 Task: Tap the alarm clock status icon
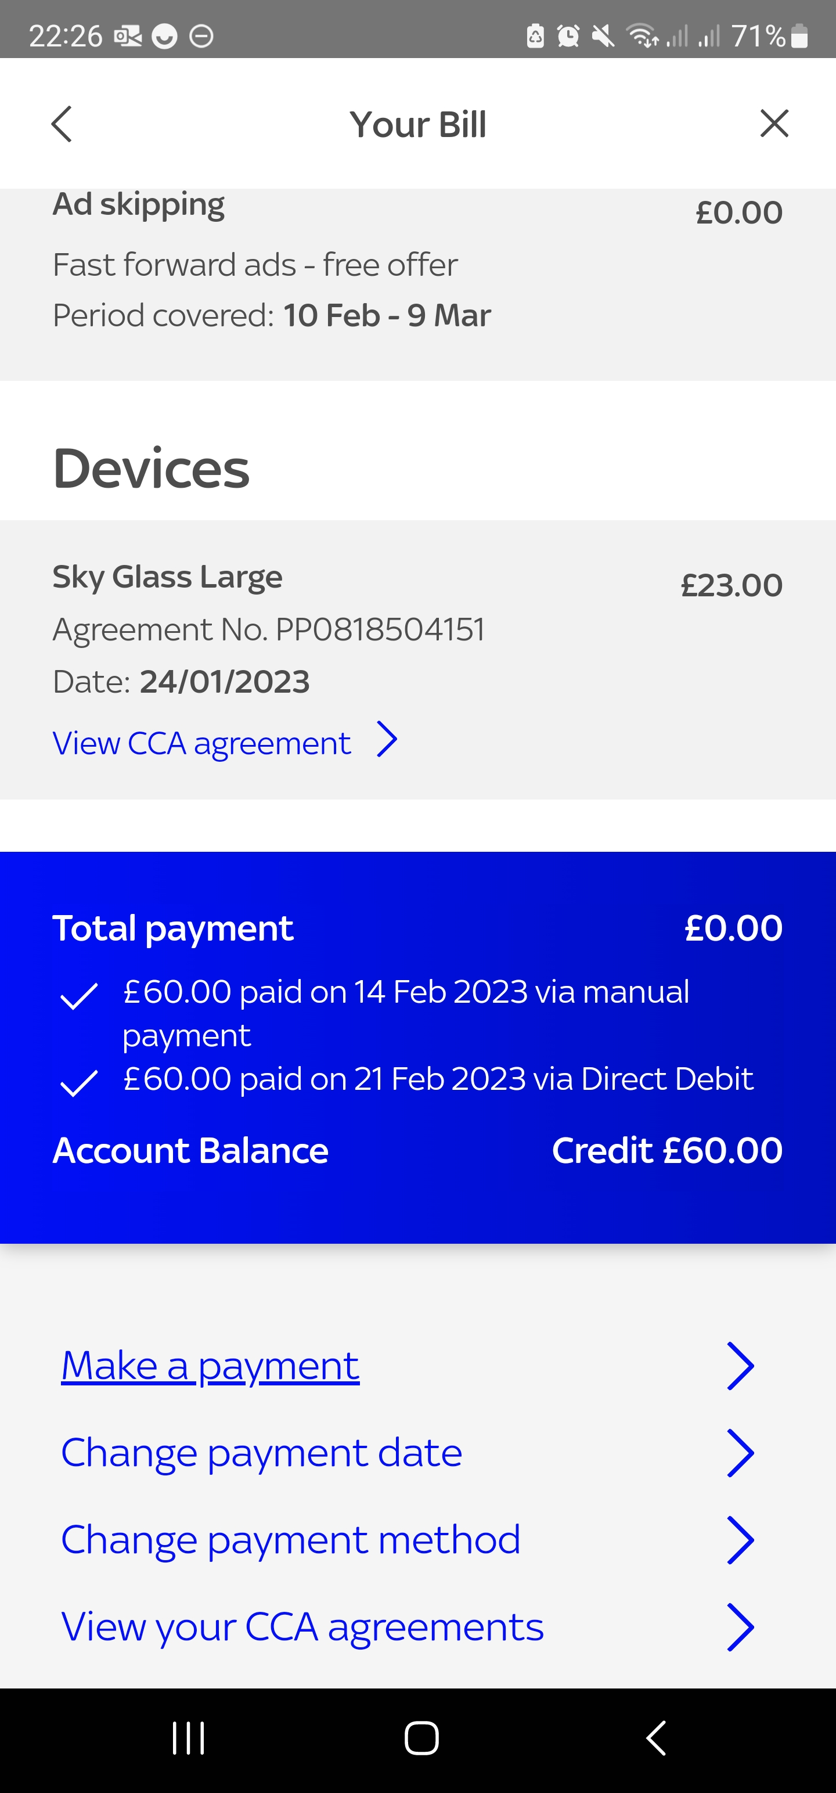(568, 35)
